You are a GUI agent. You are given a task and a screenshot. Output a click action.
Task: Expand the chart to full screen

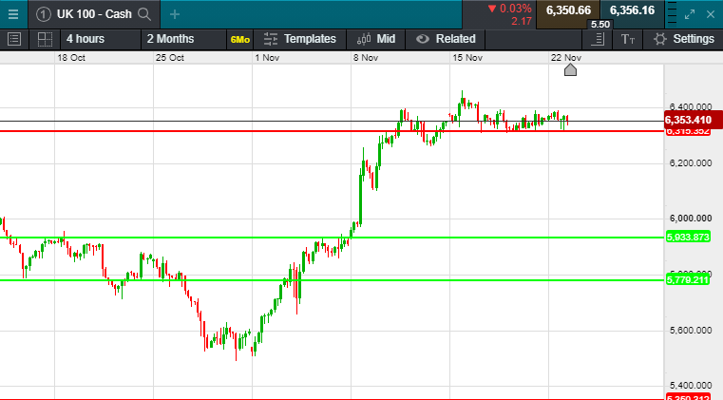pos(690,14)
